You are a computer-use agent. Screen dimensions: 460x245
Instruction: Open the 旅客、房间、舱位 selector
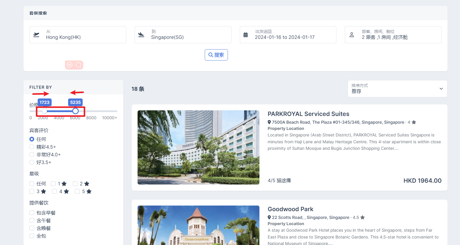(393, 35)
